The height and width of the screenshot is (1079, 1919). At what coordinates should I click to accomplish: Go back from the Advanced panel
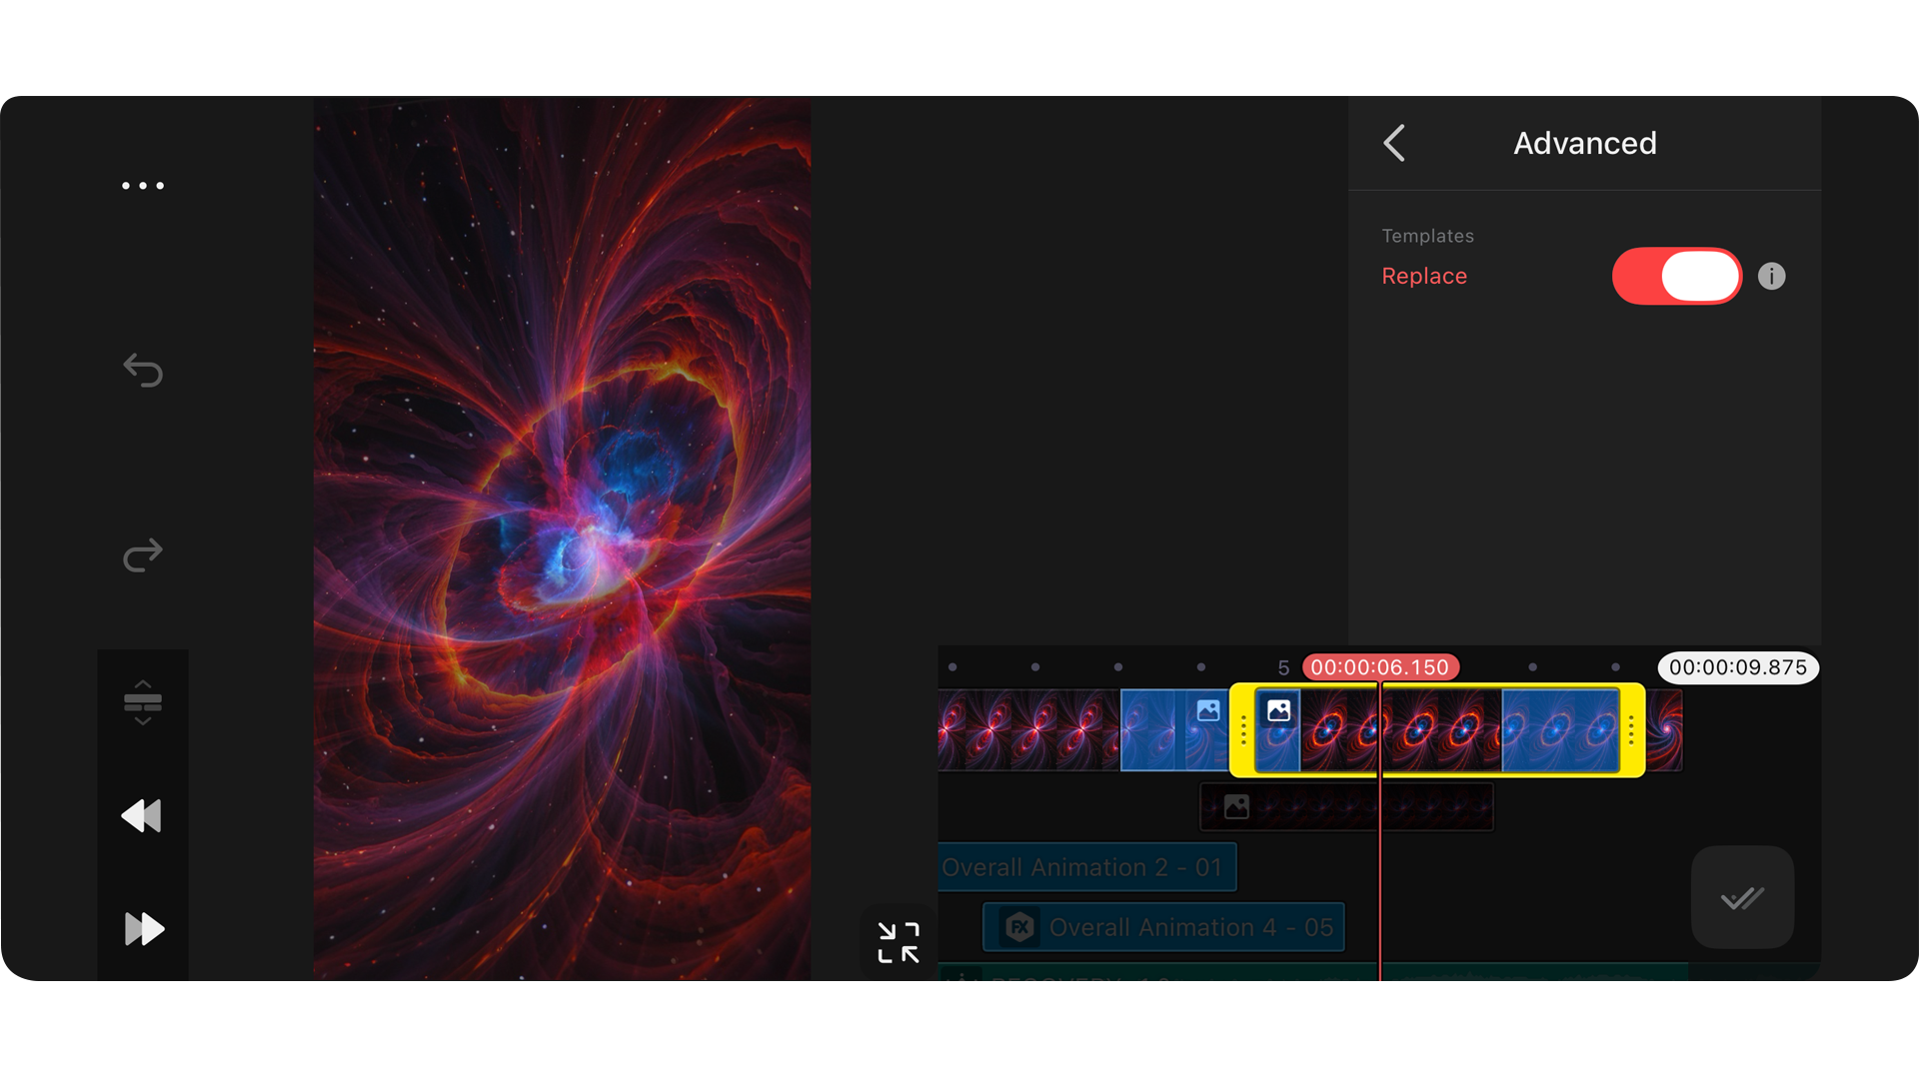pos(1395,143)
